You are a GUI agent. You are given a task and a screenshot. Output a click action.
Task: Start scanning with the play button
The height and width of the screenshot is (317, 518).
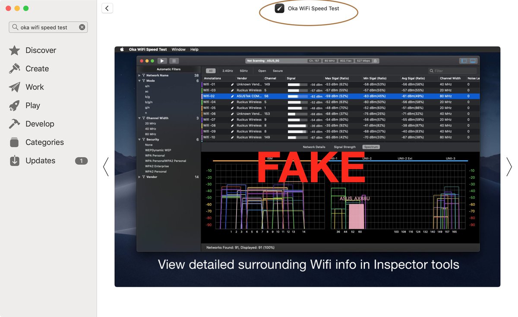162,61
